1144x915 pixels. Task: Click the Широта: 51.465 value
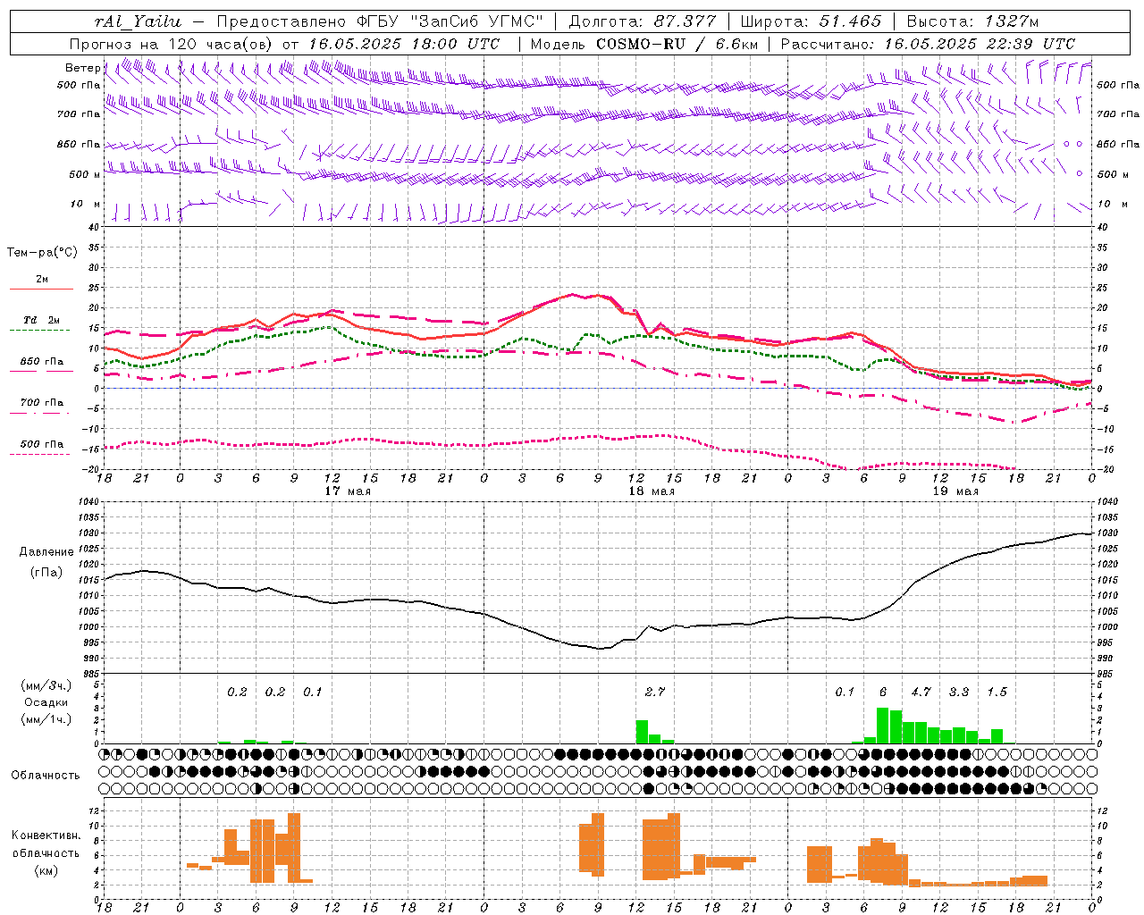(x=811, y=21)
